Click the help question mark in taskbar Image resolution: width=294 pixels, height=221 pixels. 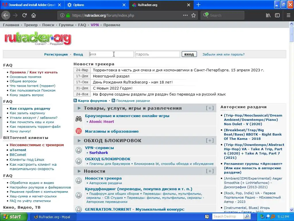(207, 217)
